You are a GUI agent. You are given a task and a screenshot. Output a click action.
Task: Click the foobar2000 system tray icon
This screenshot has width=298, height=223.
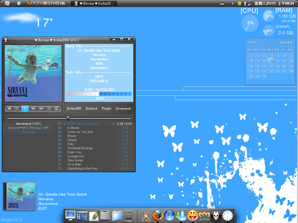(x=245, y=3)
